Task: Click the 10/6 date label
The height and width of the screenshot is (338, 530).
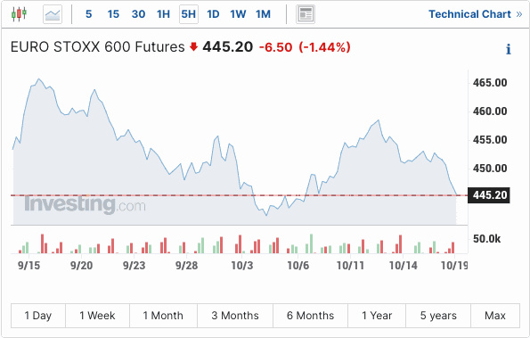Action: pos(298,266)
